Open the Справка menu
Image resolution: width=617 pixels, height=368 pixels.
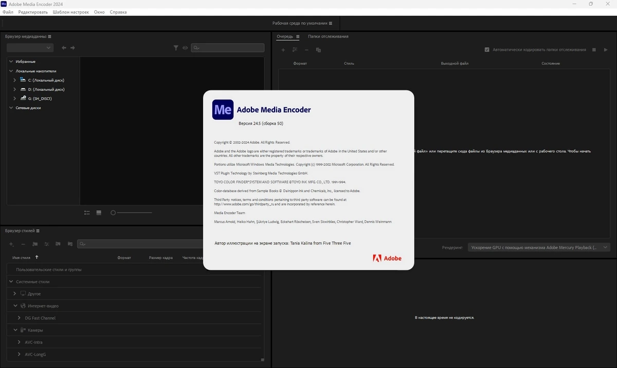click(x=118, y=12)
